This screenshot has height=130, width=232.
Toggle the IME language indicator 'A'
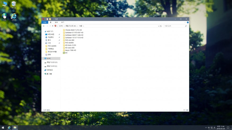[214, 127]
